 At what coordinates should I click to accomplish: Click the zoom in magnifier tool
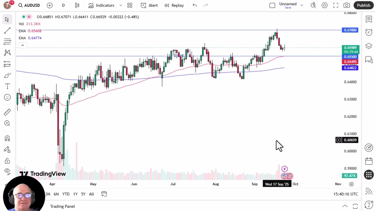pyautogui.click(x=7, y=123)
